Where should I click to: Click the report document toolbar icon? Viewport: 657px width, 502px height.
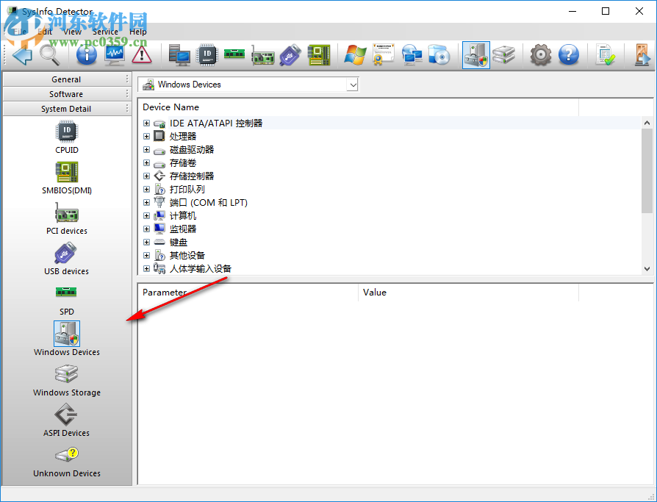[x=605, y=54]
